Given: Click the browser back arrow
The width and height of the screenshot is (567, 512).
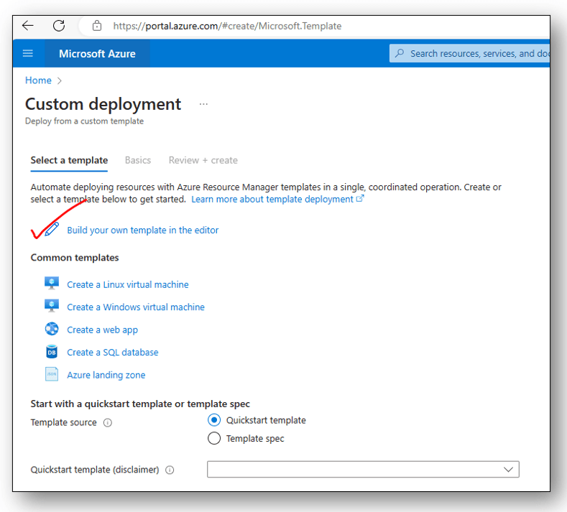Looking at the screenshot, I should click(x=28, y=26).
